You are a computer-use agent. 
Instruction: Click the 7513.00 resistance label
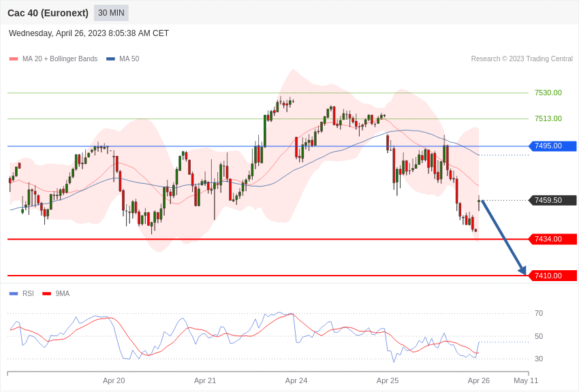point(548,118)
